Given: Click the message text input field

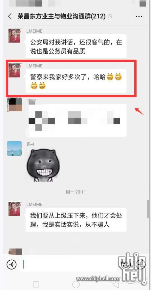Looking at the screenshot, I should (69, 264).
